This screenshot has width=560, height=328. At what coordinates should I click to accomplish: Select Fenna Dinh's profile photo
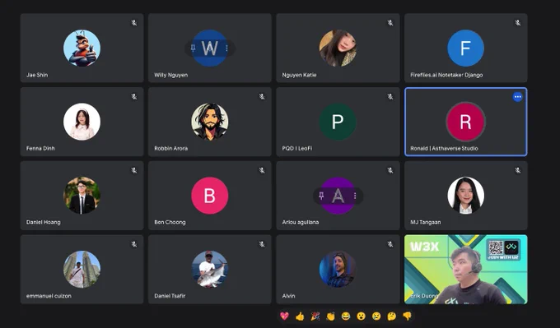coord(82,122)
